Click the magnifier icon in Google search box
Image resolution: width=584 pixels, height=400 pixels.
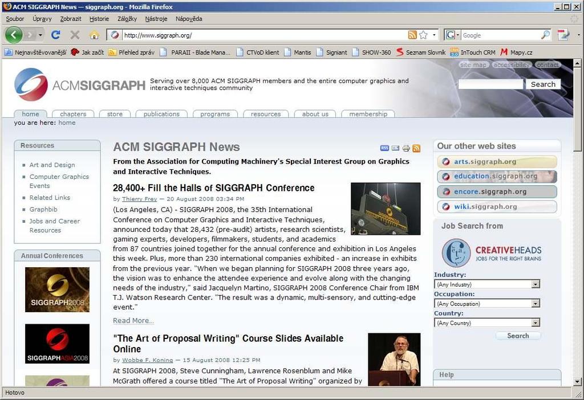click(545, 35)
